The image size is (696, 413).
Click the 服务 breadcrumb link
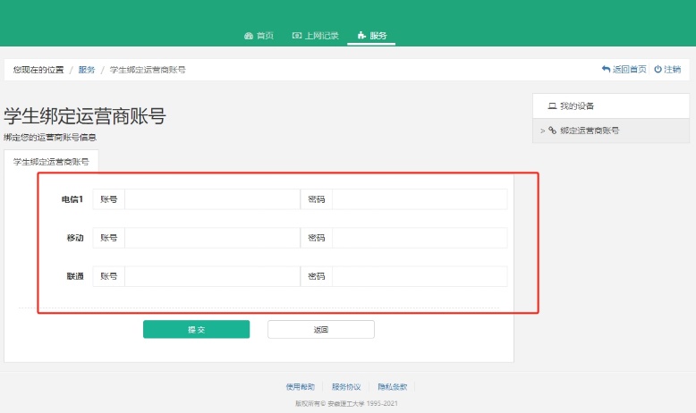(x=87, y=70)
